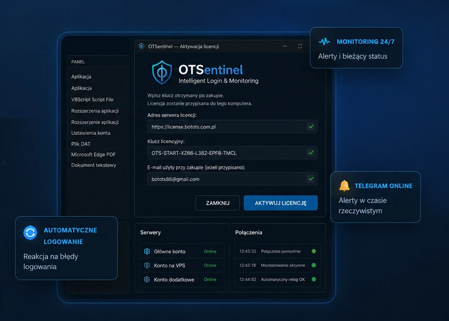Click Reakcja na błędy logowania text
Viewport: 449px width, 321px height.
click(51, 262)
